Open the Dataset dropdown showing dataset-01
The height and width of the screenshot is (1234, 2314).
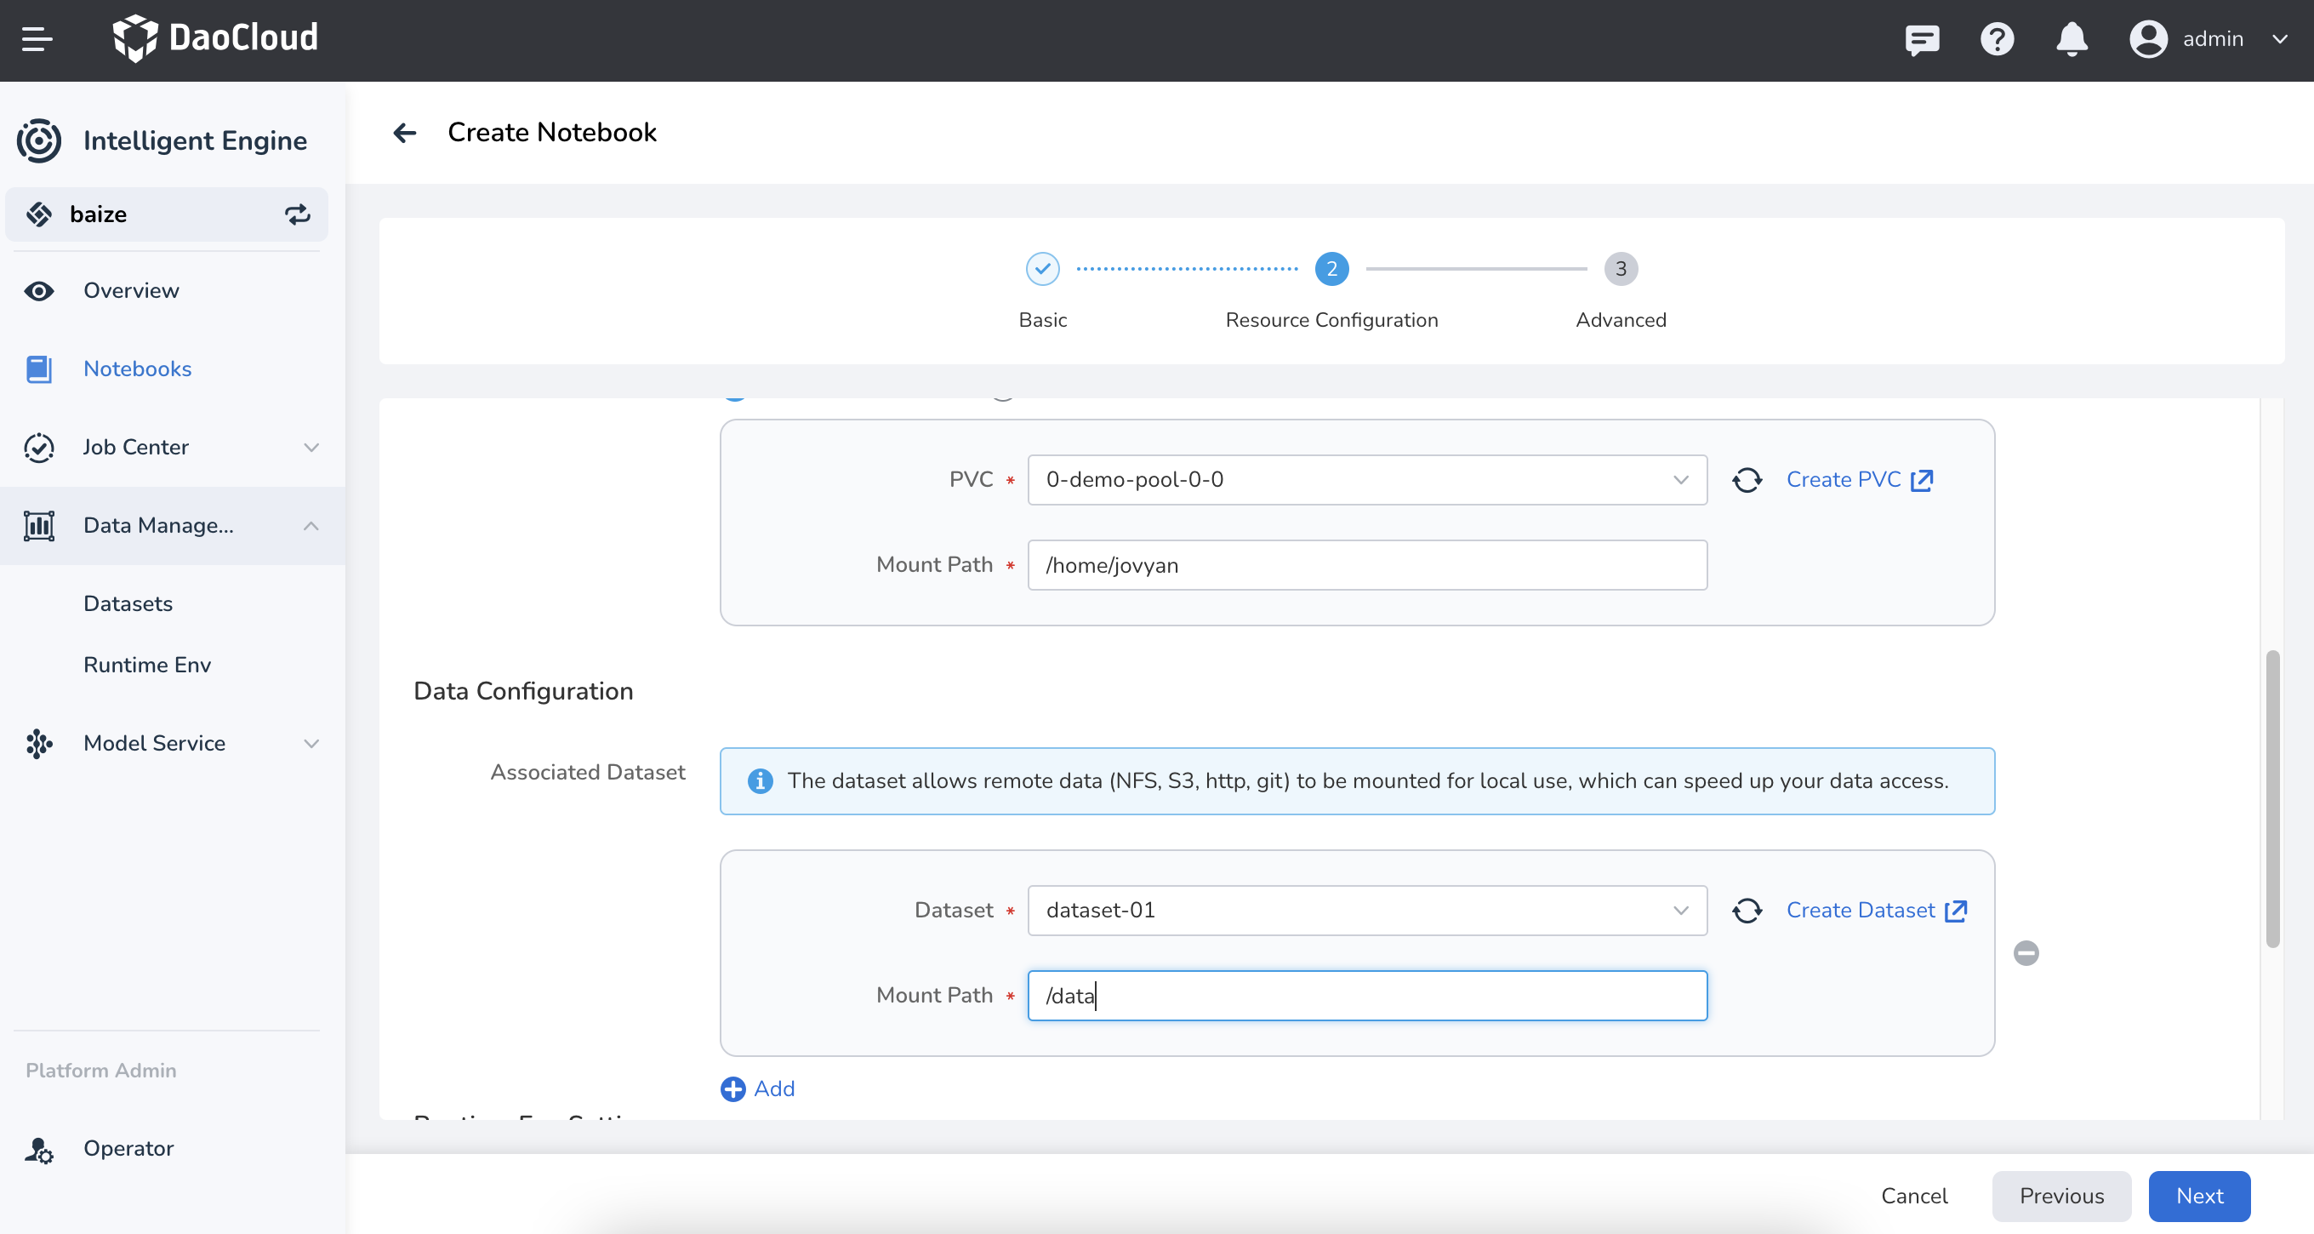tap(1365, 911)
